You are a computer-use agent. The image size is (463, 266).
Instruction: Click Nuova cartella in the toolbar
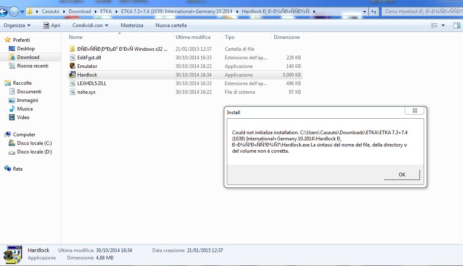click(x=171, y=25)
